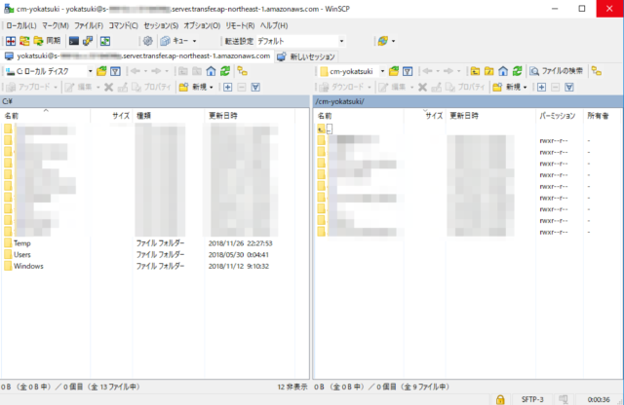Screen dimensions: 624x405
Task: Click the /cm-yokatsuki/ remote path bar
Action: point(468,102)
